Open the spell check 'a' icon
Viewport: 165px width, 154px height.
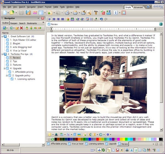coord(103,13)
